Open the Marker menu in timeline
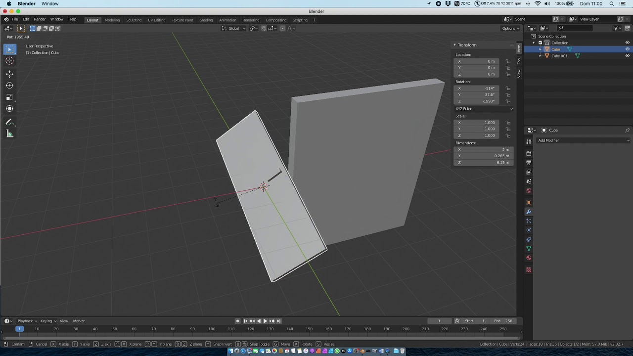Screen dimensions: 633x356 pos(79,321)
